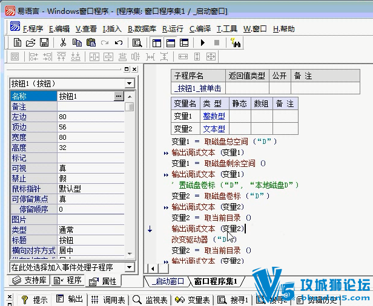
Task: Open the C.编译 menu
Action: pyautogui.click(x=200, y=29)
